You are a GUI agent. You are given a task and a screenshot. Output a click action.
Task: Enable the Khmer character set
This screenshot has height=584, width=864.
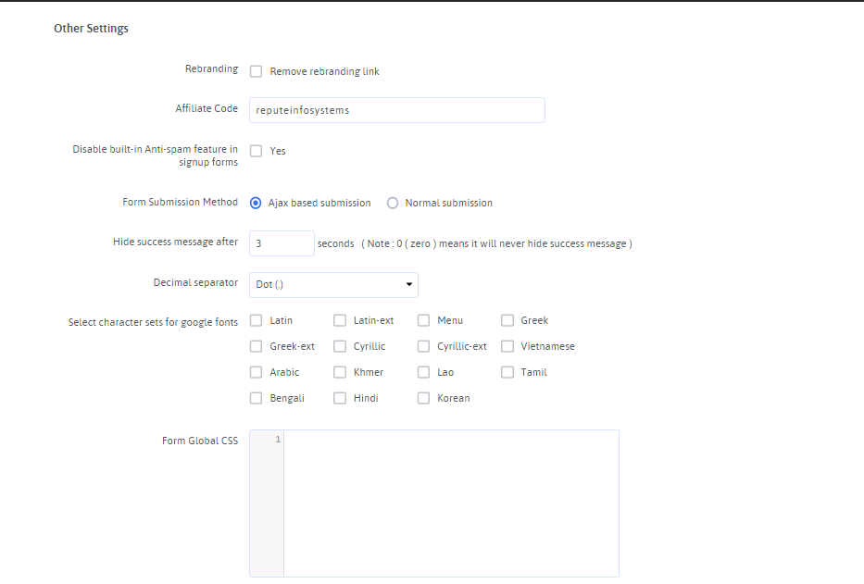coord(340,372)
